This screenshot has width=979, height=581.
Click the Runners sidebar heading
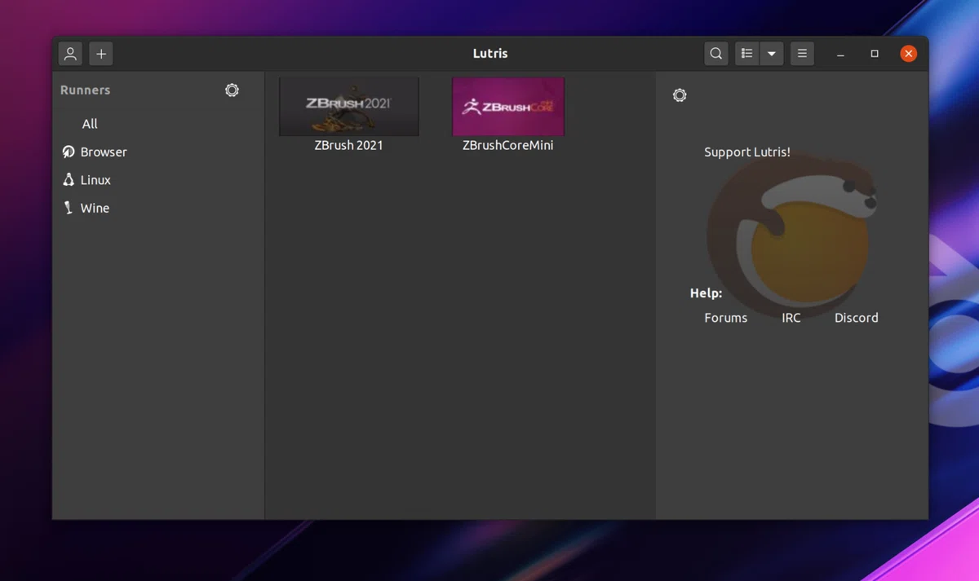pyautogui.click(x=85, y=90)
